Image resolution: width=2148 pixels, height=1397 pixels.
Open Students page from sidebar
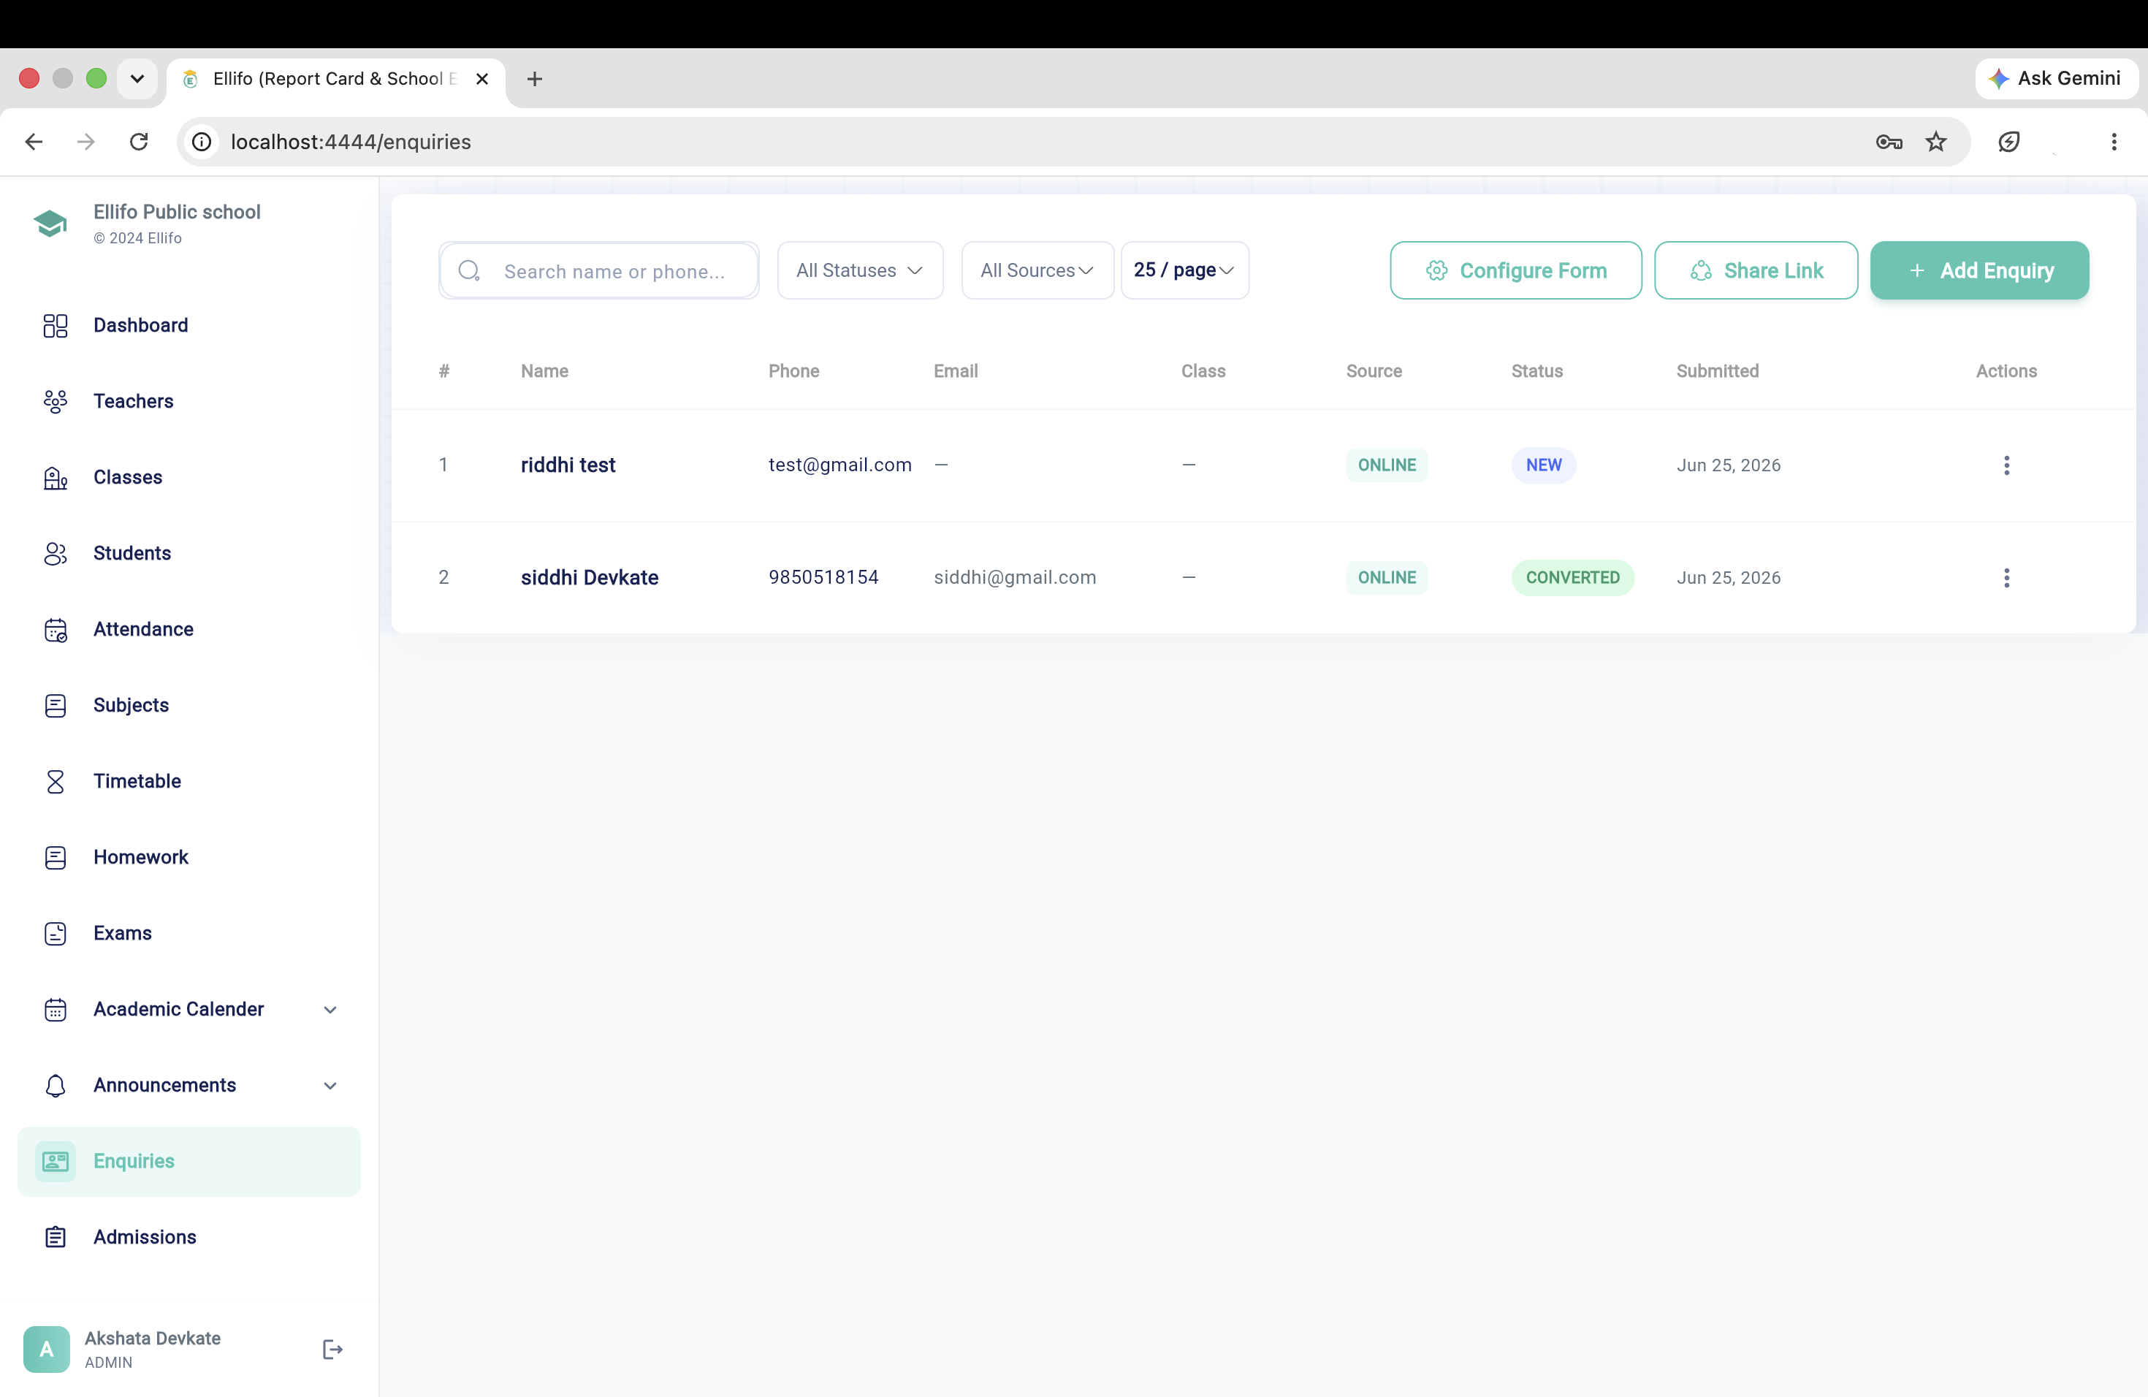click(x=188, y=553)
